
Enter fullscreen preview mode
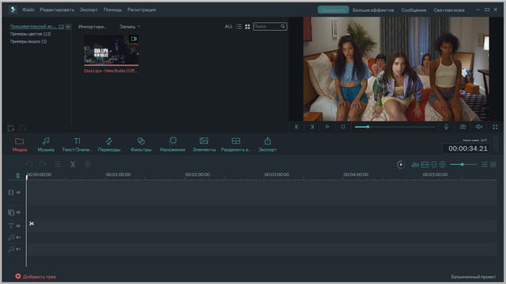point(495,127)
